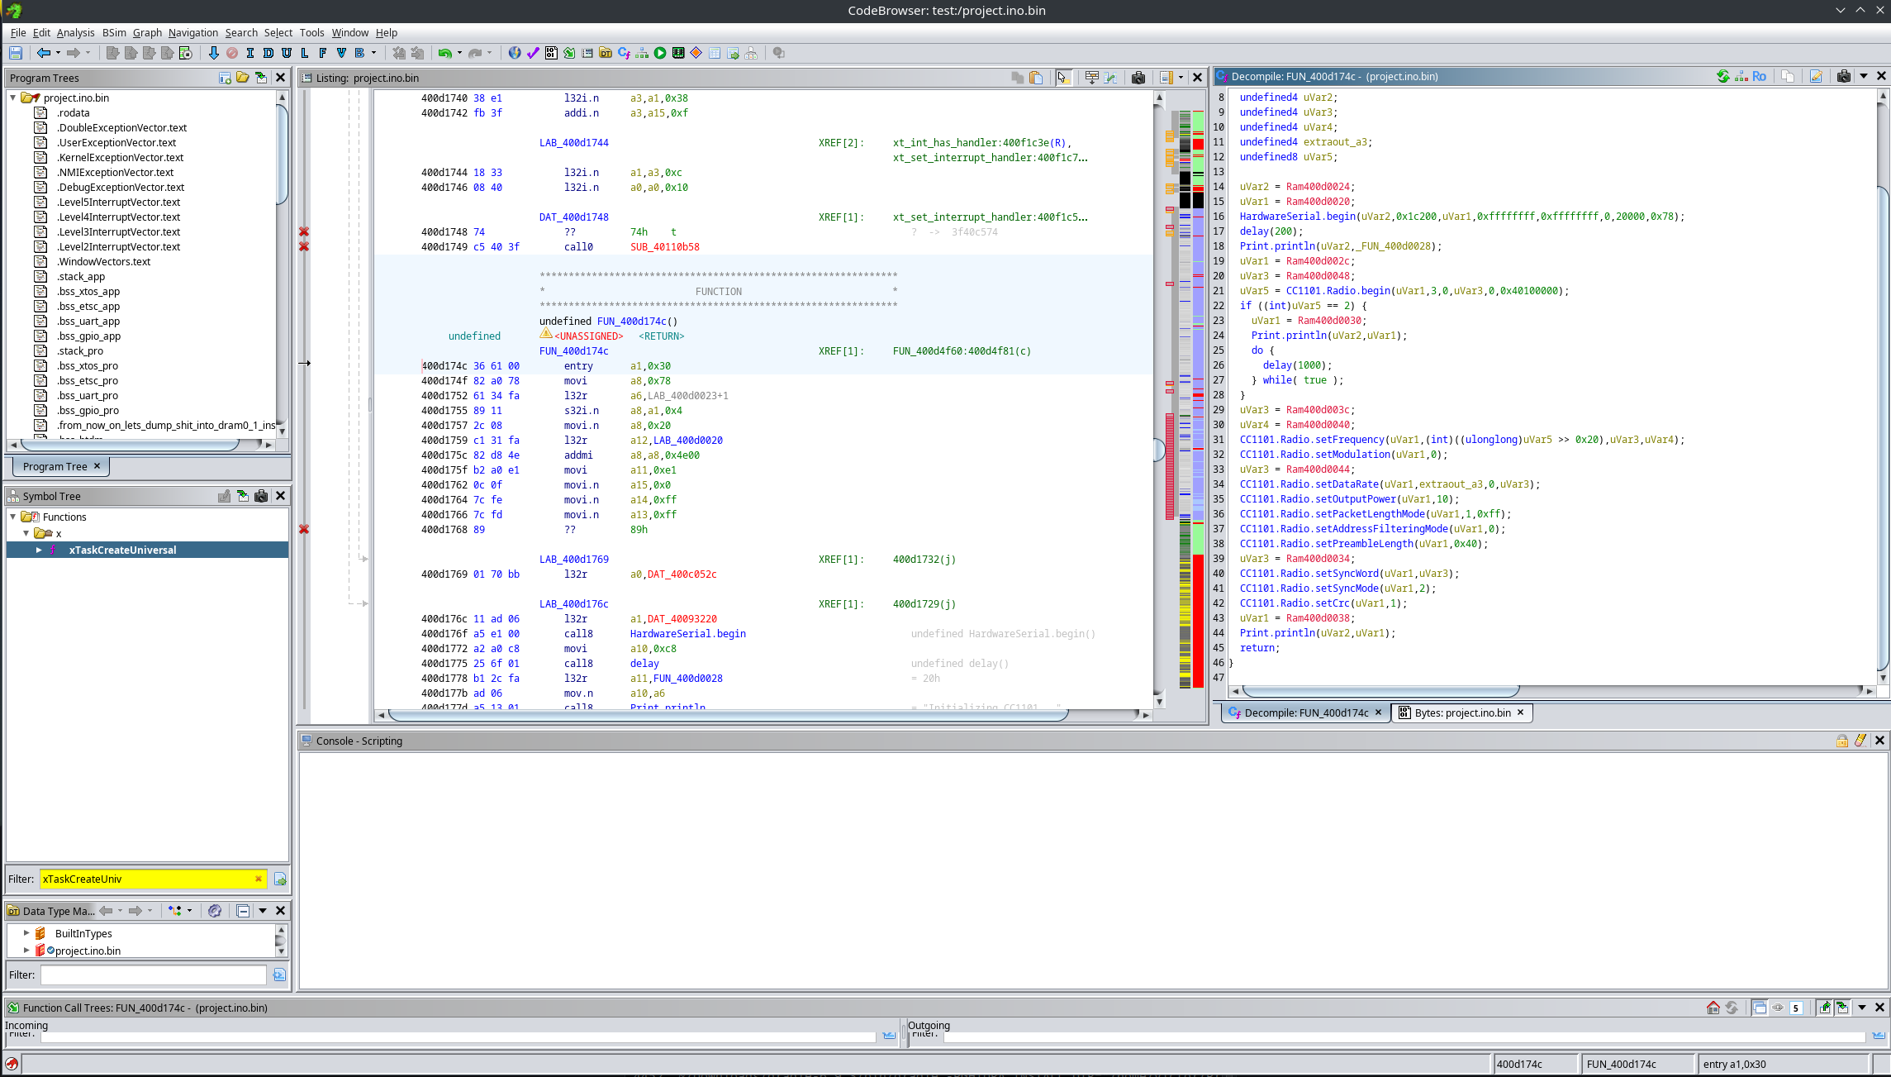This screenshot has width=1891, height=1077.
Task: Click inside the Data Type Manager filter field
Action: 153,975
